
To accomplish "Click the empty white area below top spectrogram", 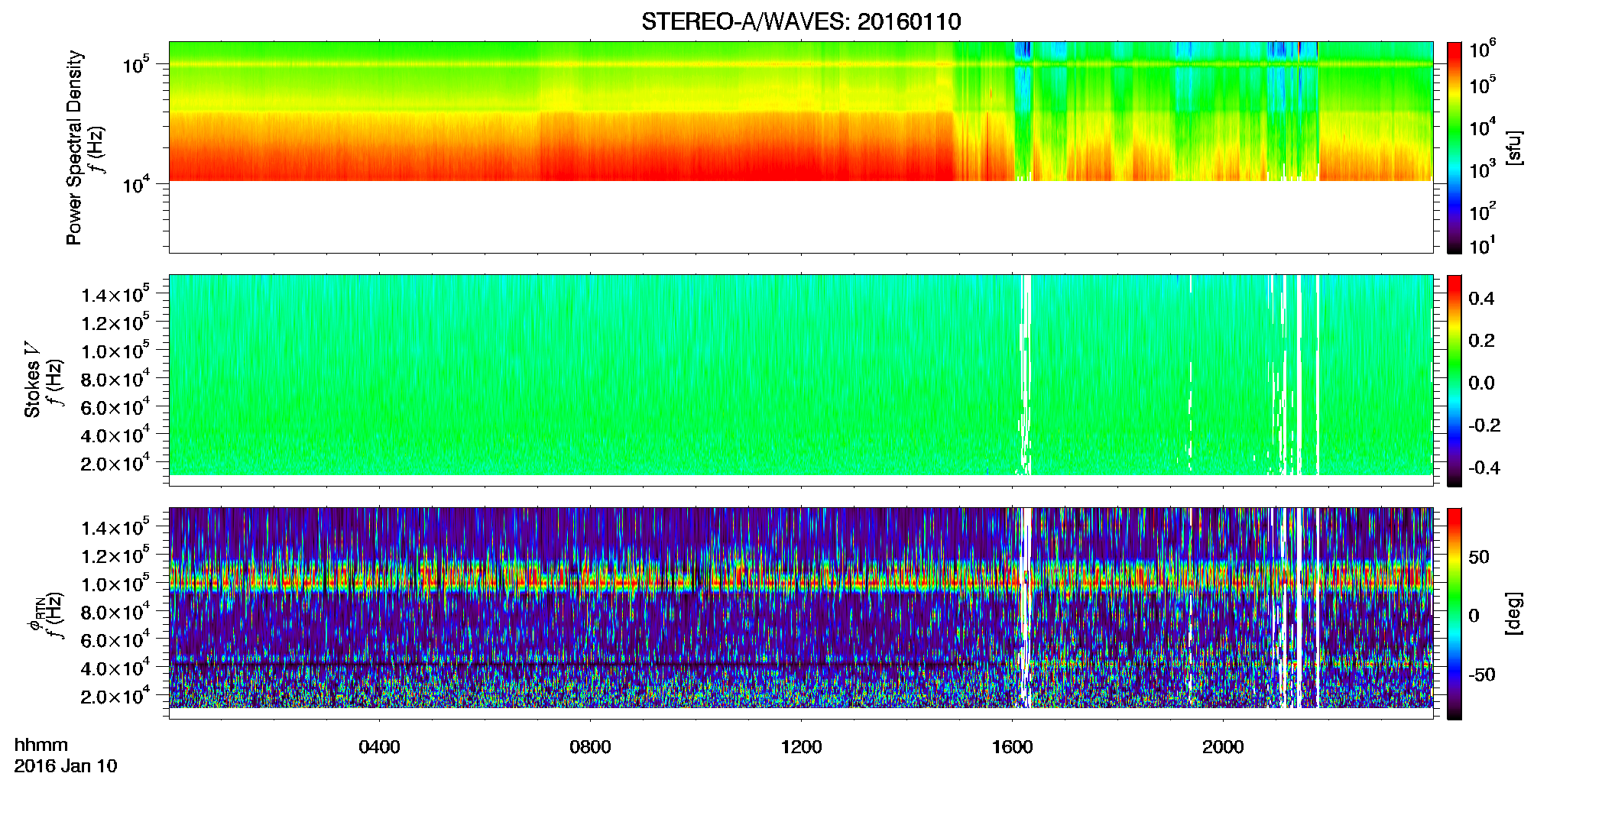I will [801, 217].
